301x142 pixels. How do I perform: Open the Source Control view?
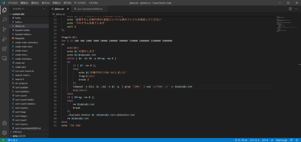5,29
